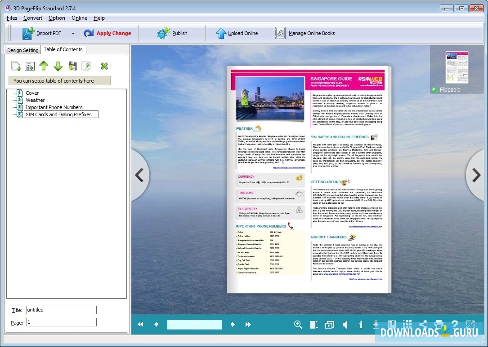Select the Important Phone Numbers tree item
This screenshot has width=488, height=347.
54,107
